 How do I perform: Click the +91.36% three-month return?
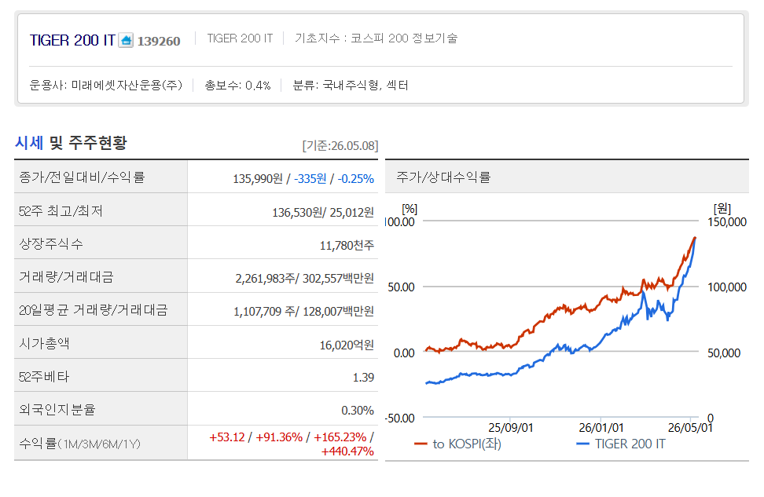click(x=279, y=437)
